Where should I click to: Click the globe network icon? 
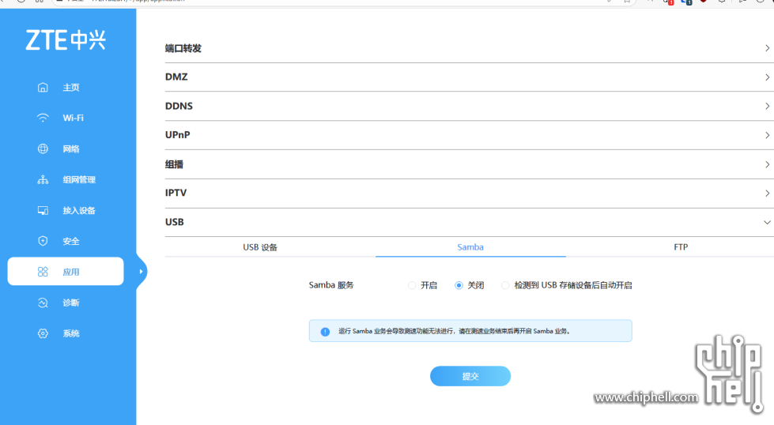(x=43, y=149)
